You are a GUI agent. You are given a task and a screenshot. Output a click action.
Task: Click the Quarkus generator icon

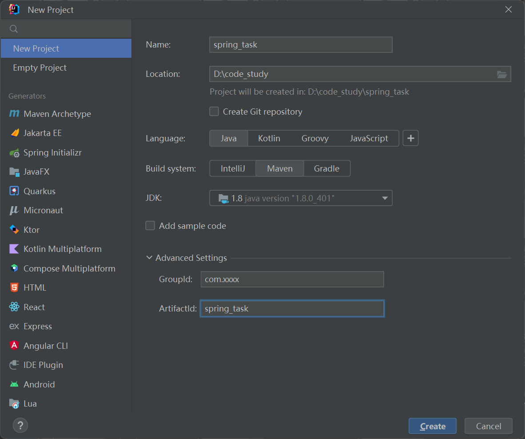(x=14, y=191)
